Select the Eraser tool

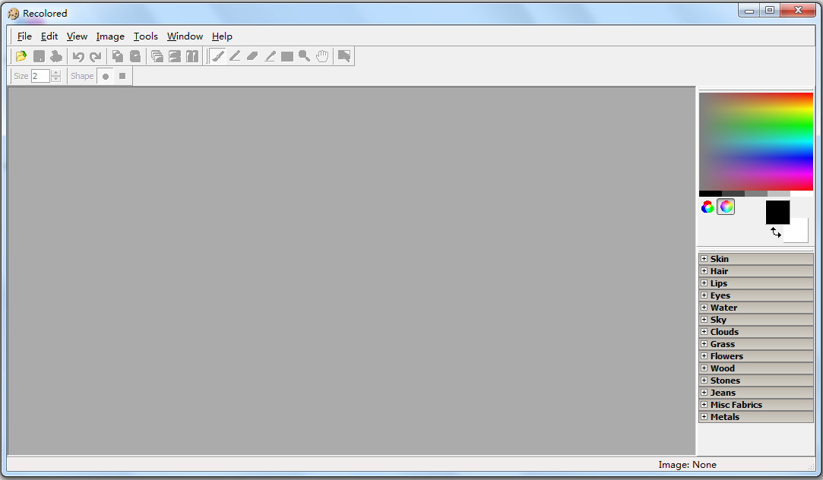pos(252,55)
